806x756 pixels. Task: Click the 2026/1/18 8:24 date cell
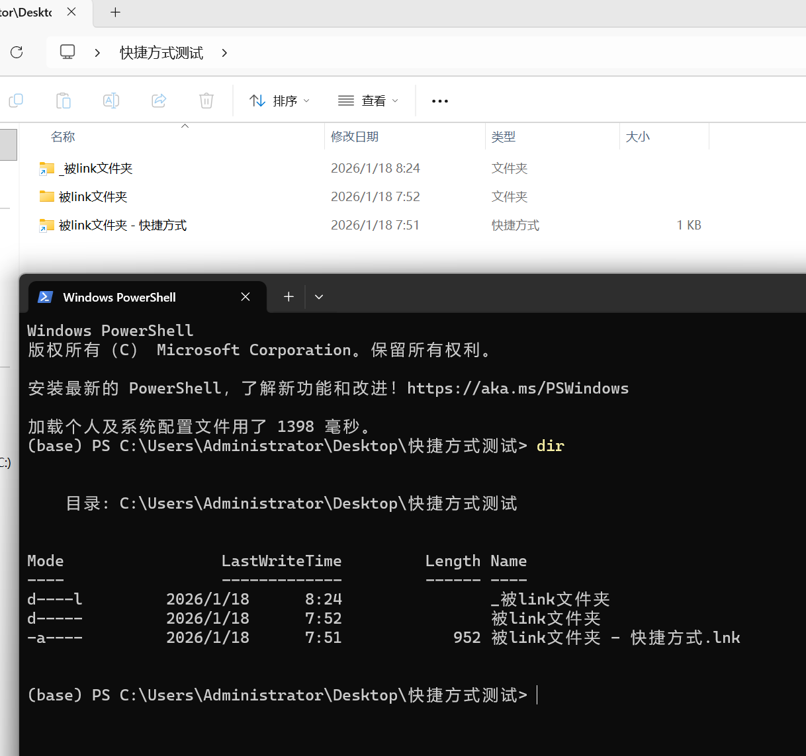pos(375,169)
